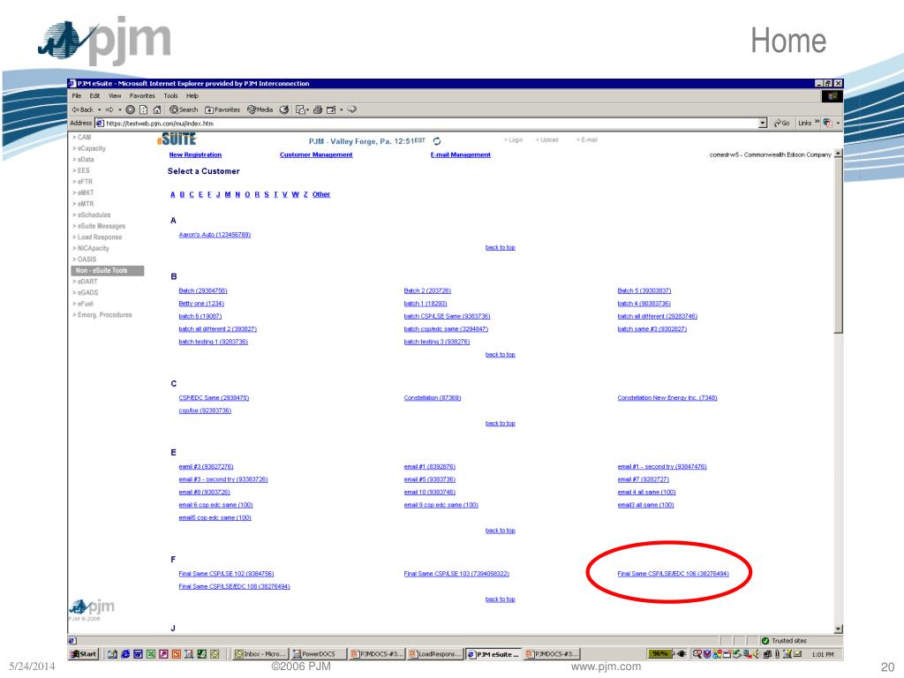Open eDART in the left sidebar
The width and height of the screenshot is (904, 678).
coord(86,282)
